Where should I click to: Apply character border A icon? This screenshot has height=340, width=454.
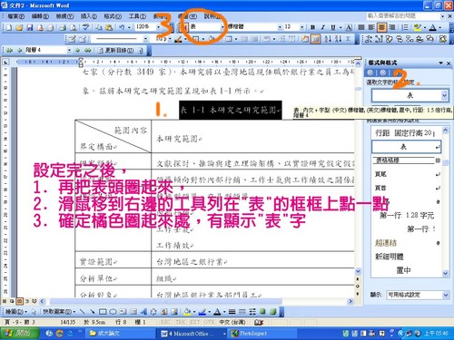click(349, 27)
